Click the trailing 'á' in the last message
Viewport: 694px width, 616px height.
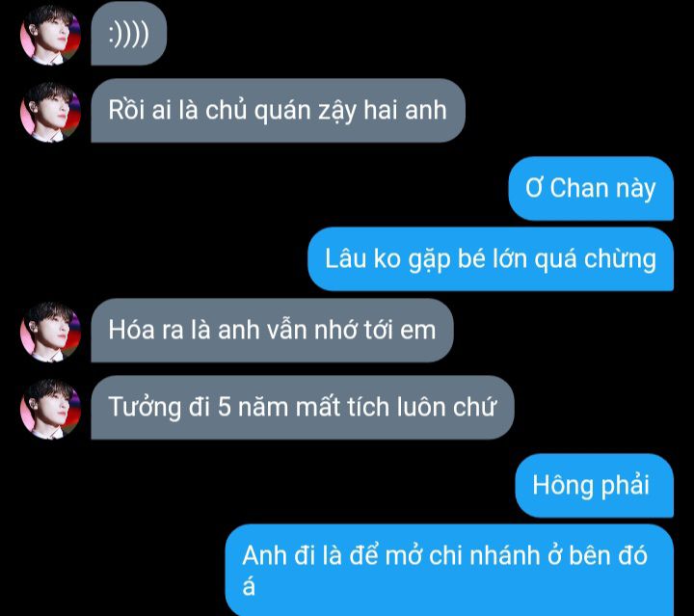point(249,587)
